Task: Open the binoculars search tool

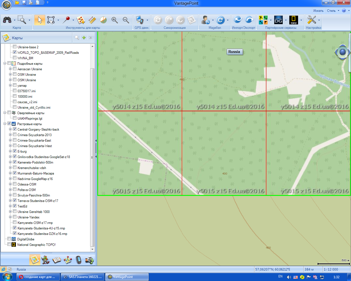Action: [7, 20]
